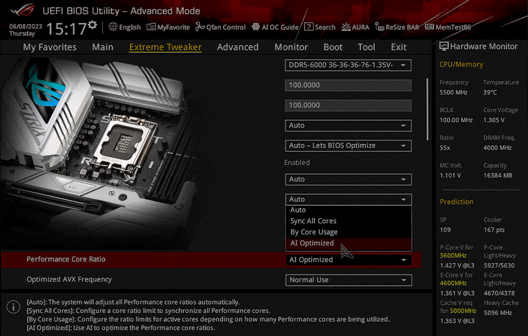Go to the Advanced tab
528x336 pixels.
pos(238,47)
